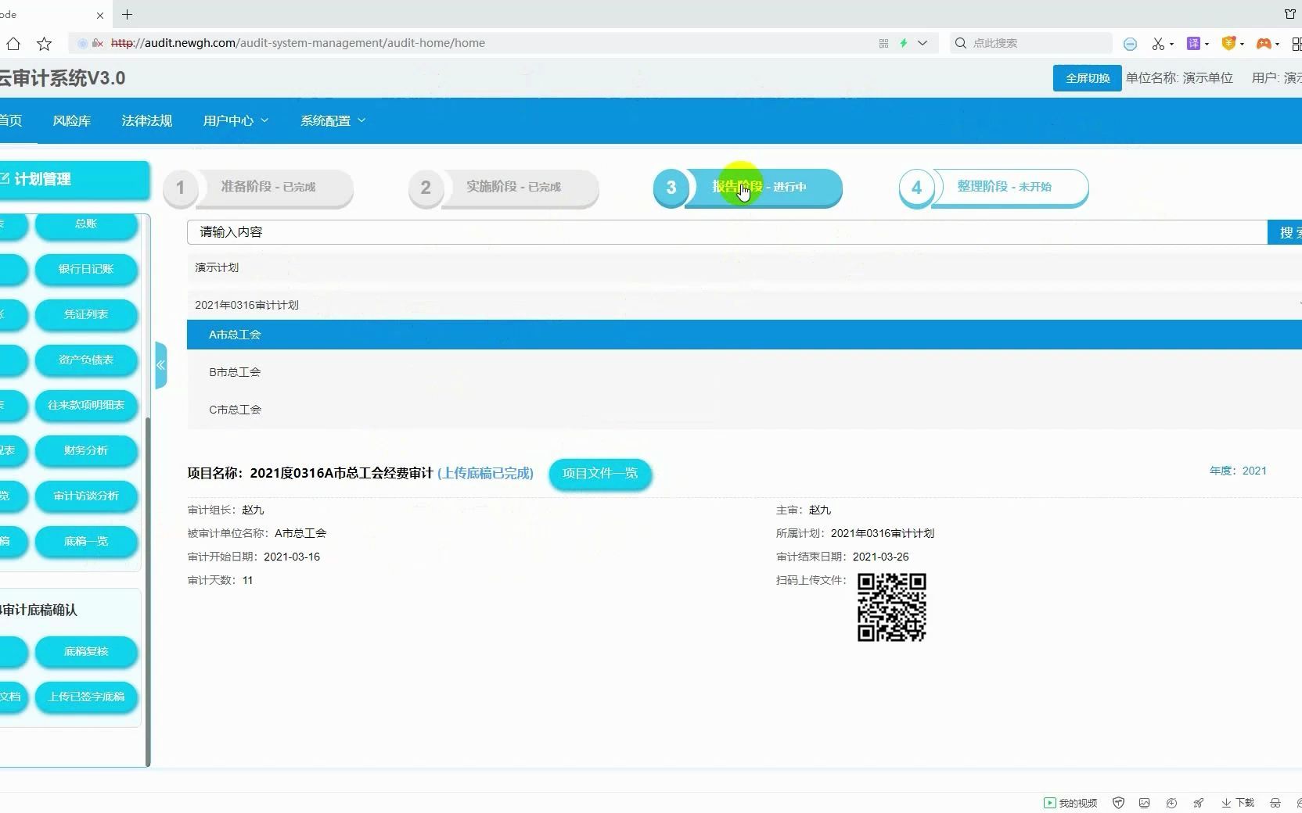Open the 资产负债表 sidebar button
The width and height of the screenshot is (1302, 813).
pos(86,360)
